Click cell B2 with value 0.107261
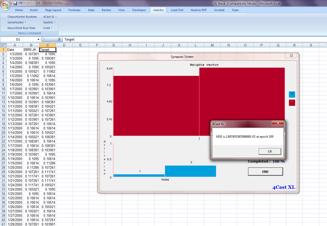The image size is (327, 226). (31, 54)
